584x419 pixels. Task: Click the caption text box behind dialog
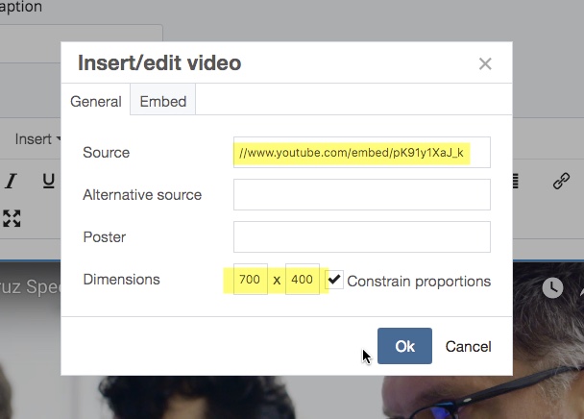click(x=82, y=44)
